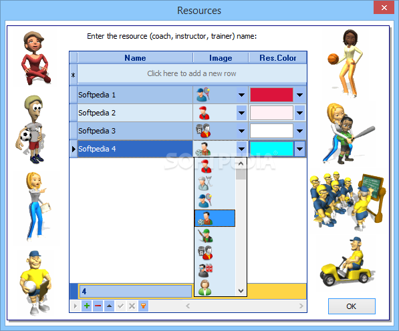
Task: Open image dropdown for Softpedia 1
Action: tap(241, 95)
